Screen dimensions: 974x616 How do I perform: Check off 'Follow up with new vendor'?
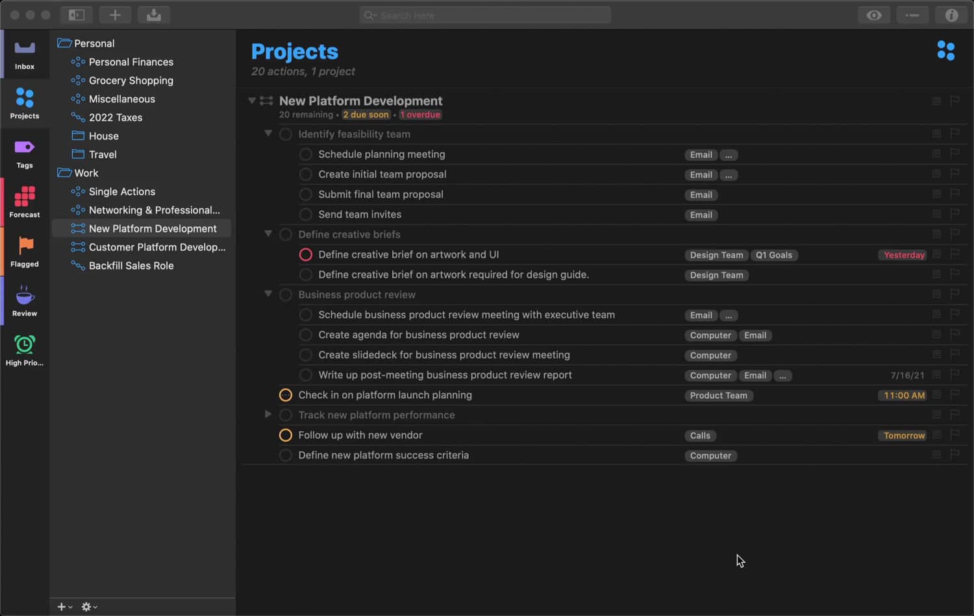[x=286, y=435]
